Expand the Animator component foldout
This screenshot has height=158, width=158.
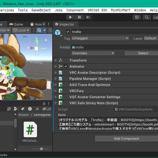[56, 66]
